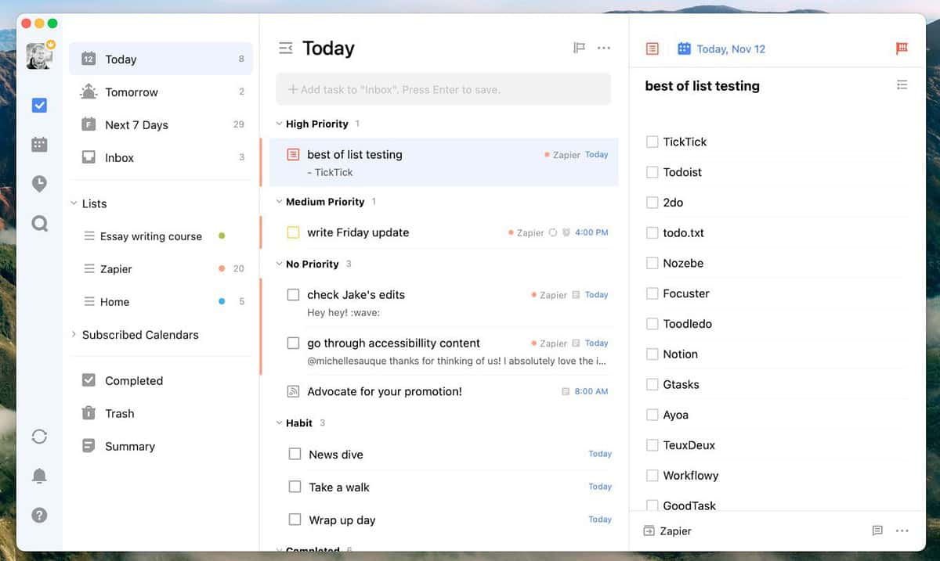Click the move-to-list icon beside Zapier footer

click(x=649, y=530)
